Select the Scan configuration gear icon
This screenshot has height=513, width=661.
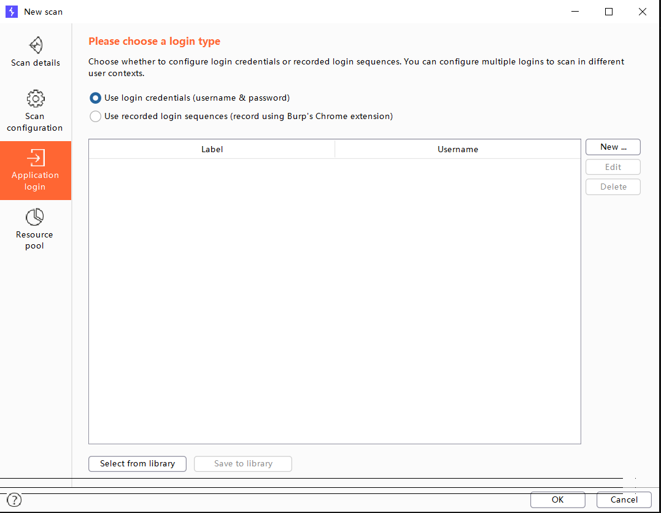point(35,98)
